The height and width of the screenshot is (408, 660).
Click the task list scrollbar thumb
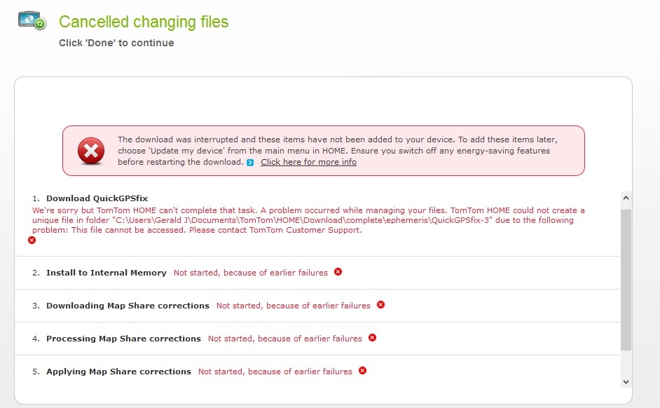pyautogui.click(x=626, y=280)
